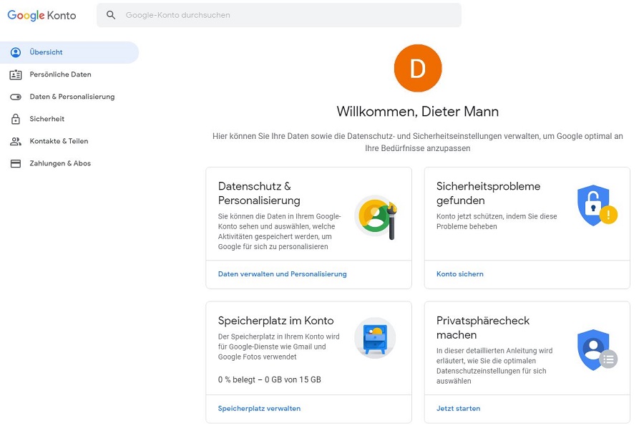644x431 pixels.
Task: Click the Datenschutz & Personalisierung card heading
Action: (259, 193)
